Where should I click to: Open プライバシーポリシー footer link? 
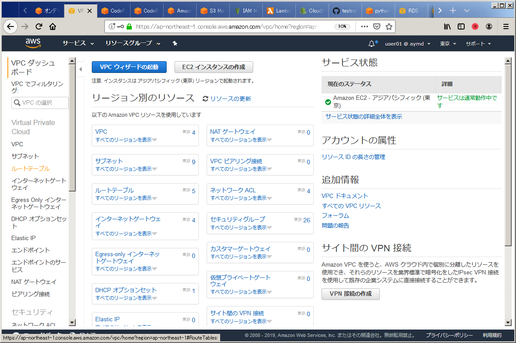click(449, 335)
